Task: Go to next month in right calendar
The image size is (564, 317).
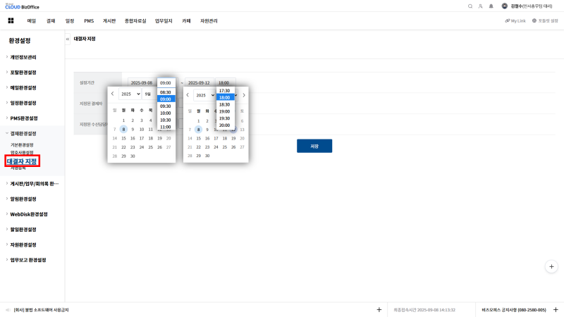Action: click(x=244, y=94)
